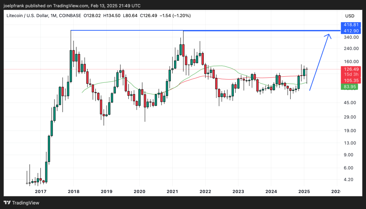Click the green 83.95 moving average tag
This screenshot has width=366, height=209.
pyautogui.click(x=350, y=87)
